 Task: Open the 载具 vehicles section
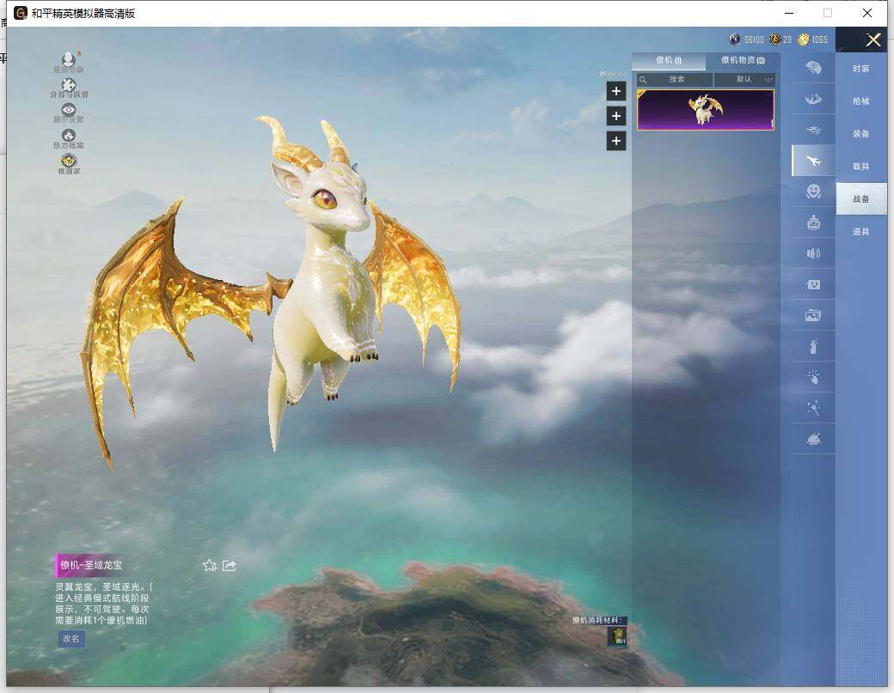tap(860, 167)
